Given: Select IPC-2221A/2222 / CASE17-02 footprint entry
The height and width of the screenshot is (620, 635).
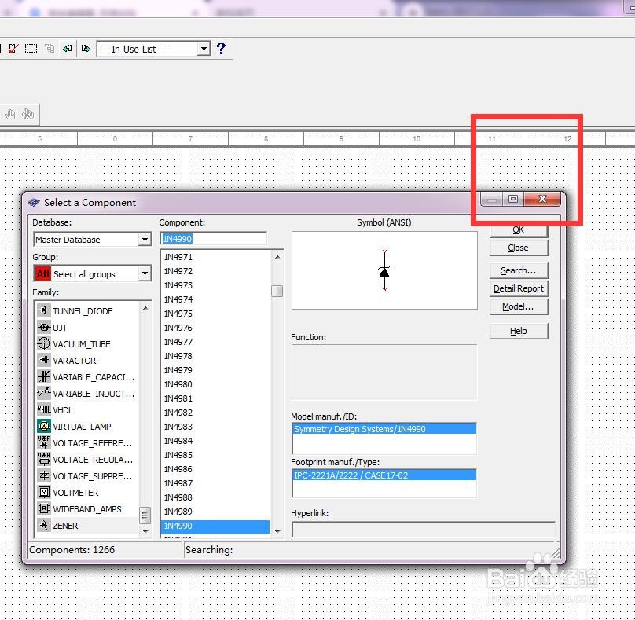Looking at the screenshot, I should tap(384, 475).
